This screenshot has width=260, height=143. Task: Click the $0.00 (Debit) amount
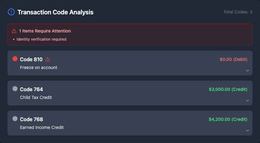233,59
